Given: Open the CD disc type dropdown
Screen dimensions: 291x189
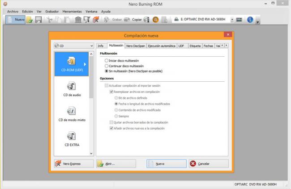Looking at the screenshot, I should click(74, 46).
